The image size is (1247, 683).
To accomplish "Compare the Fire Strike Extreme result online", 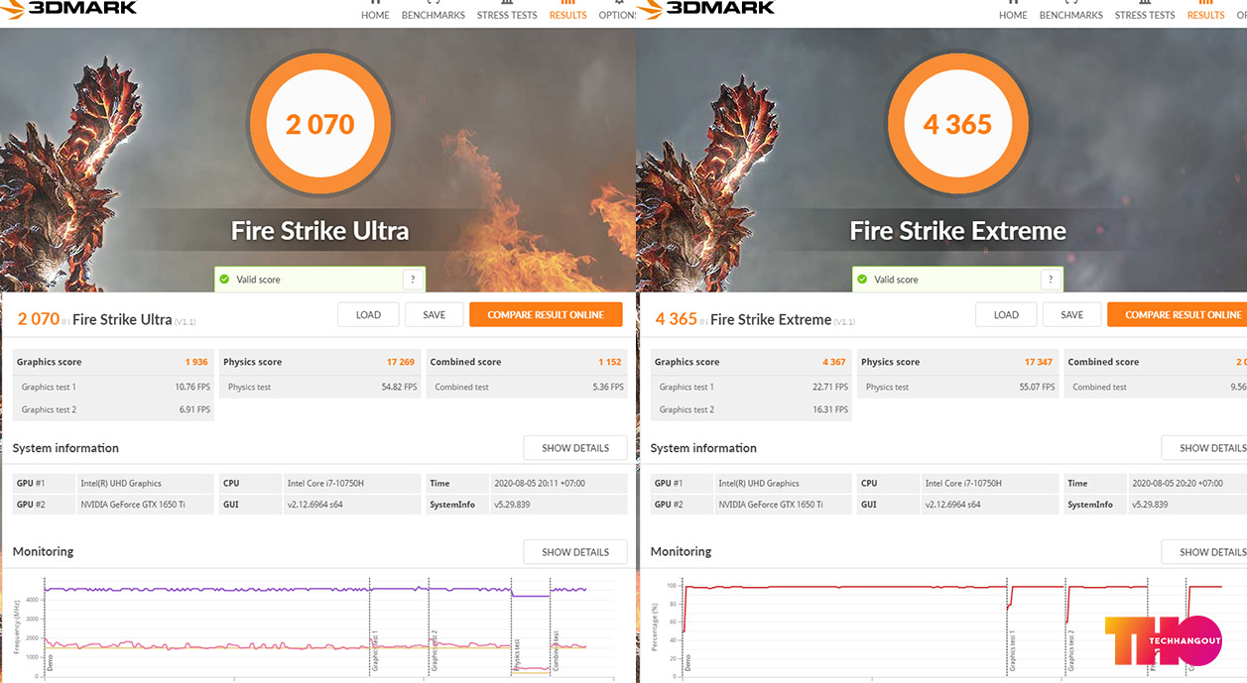I will pos(1178,315).
